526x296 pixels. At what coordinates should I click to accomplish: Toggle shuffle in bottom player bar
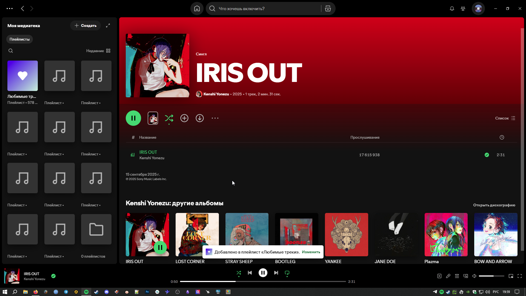point(239,273)
